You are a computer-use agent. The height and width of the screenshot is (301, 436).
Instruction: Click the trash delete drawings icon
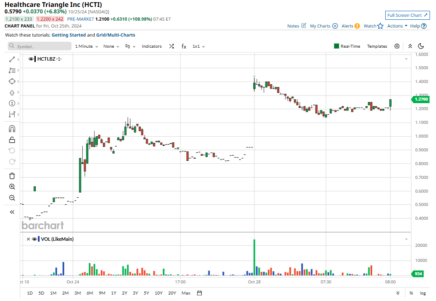[12, 176]
